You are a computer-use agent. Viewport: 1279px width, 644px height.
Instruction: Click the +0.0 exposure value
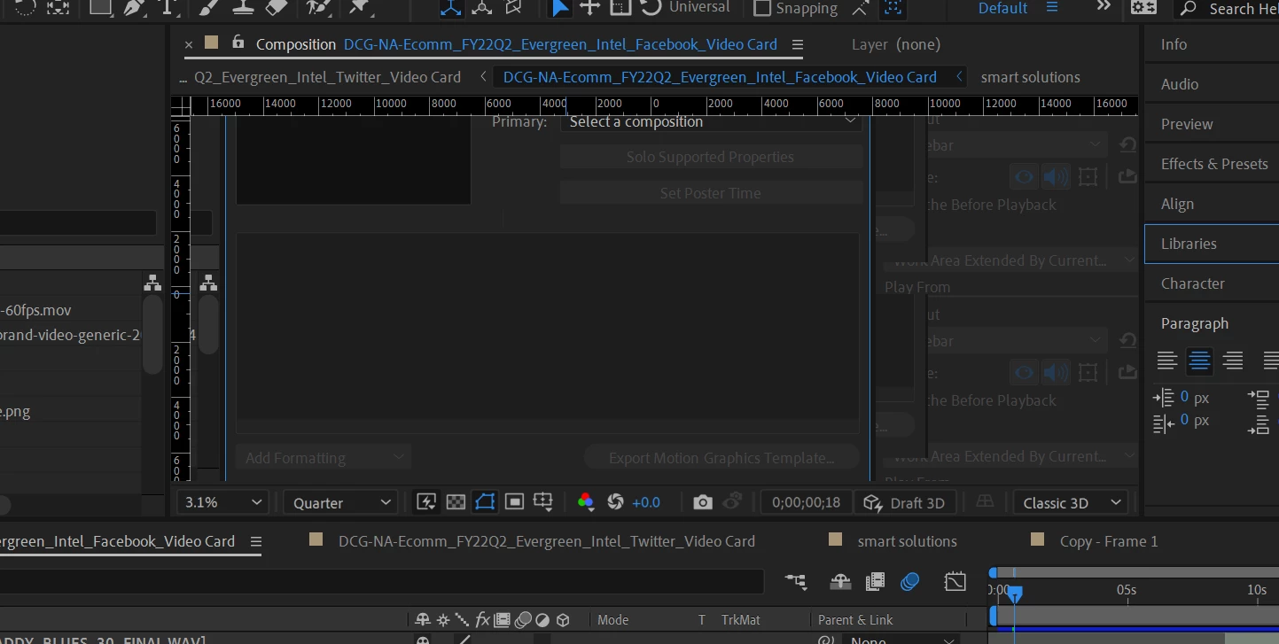point(646,502)
